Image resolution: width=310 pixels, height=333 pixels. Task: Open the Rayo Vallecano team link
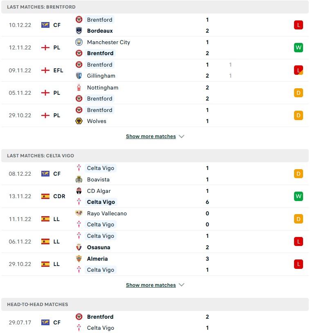[x=107, y=213]
